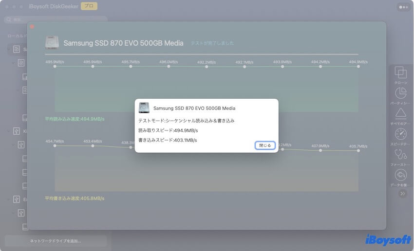
Task: Expand the right toolbar with the double chevron
Action: [402, 194]
